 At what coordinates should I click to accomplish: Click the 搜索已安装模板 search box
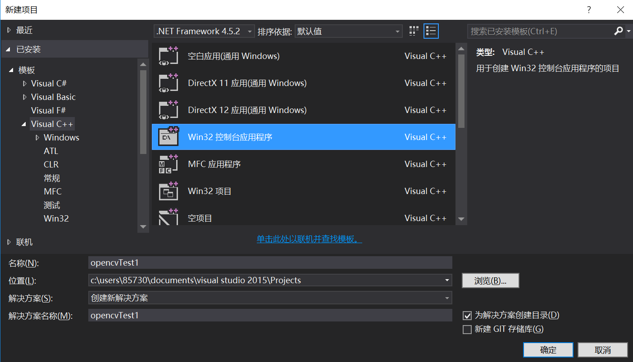coord(539,31)
